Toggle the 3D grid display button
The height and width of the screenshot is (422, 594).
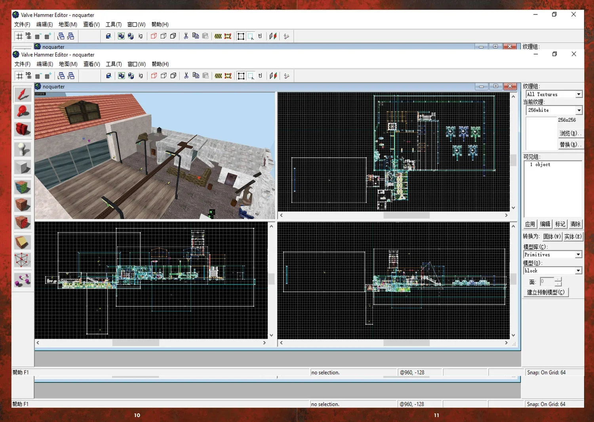click(29, 76)
